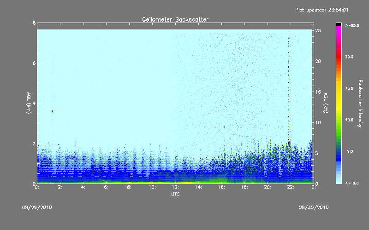Image resolution: width=369 pixels, height=230 pixels.
Task: Click the colorbar label '<= 0.0'
Action: [352, 183]
